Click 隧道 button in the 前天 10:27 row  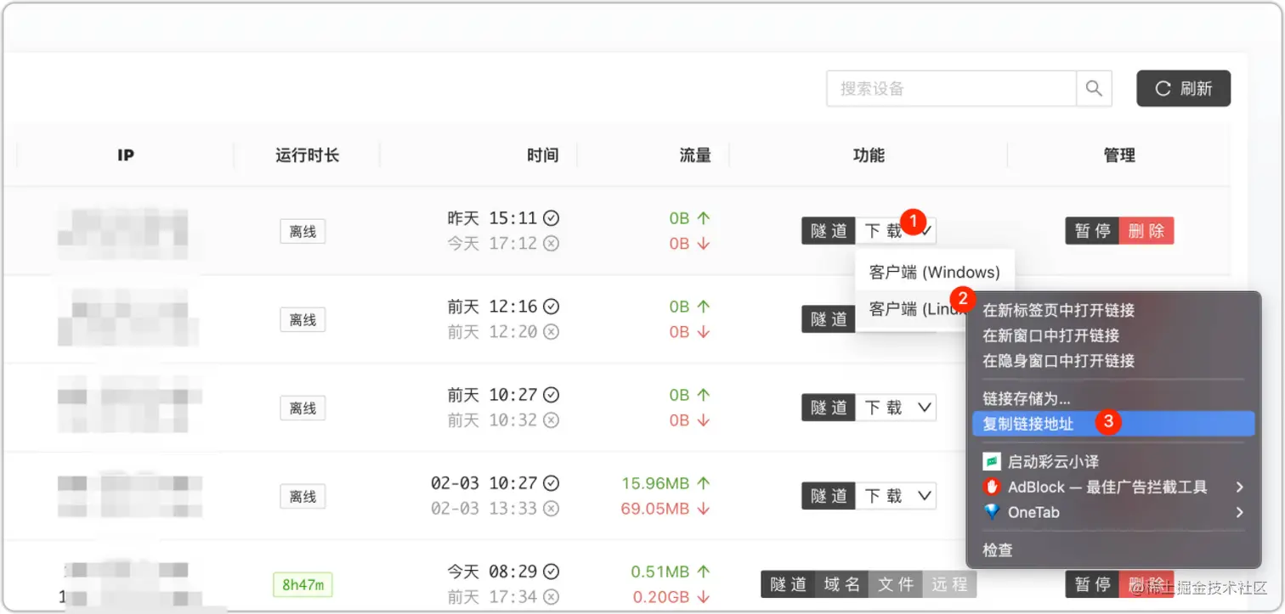[829, 408]
